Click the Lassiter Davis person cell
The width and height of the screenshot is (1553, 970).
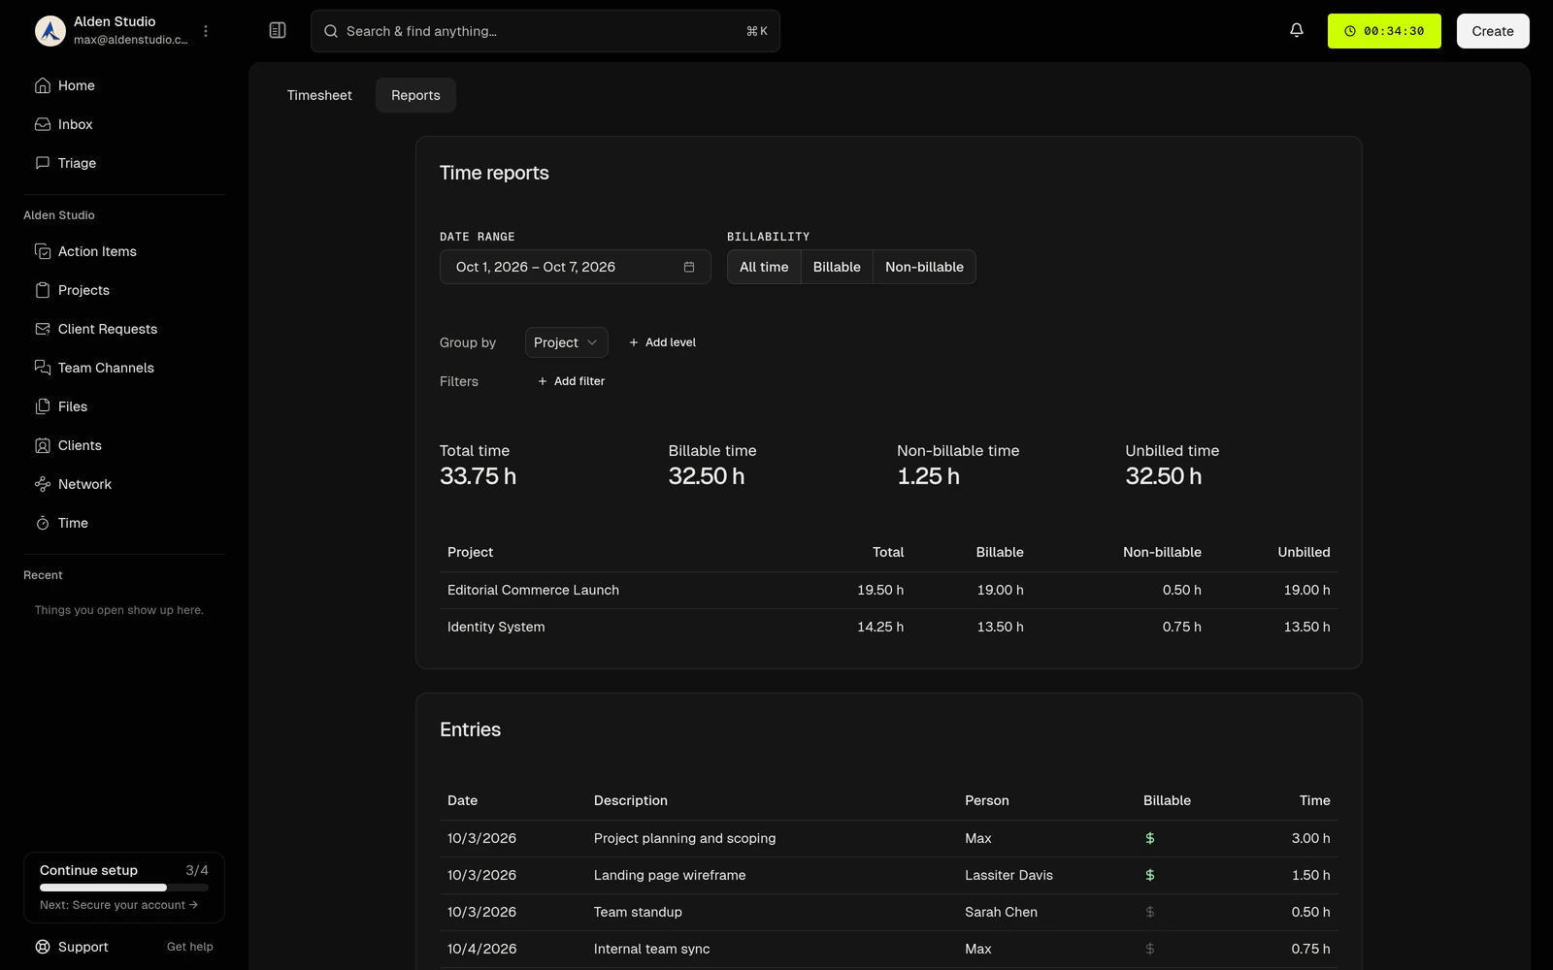1008,875
